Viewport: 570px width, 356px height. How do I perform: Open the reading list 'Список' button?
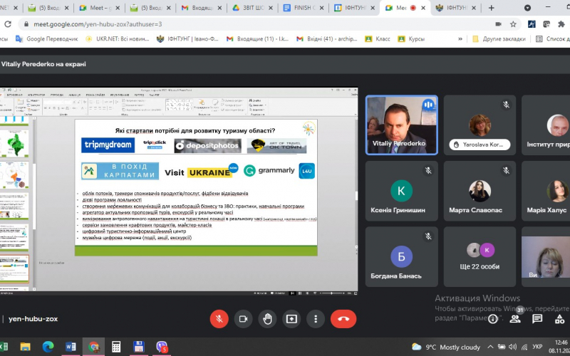(553, 39)
